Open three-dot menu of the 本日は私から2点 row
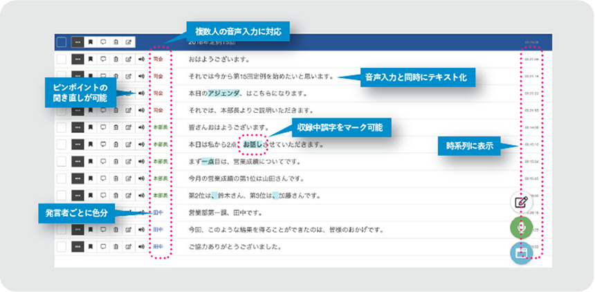Viewport: 595px width, 292px height. tap(77, 145)
